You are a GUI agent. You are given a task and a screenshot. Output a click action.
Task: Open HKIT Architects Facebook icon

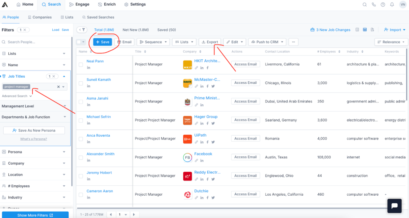point(208,68)
